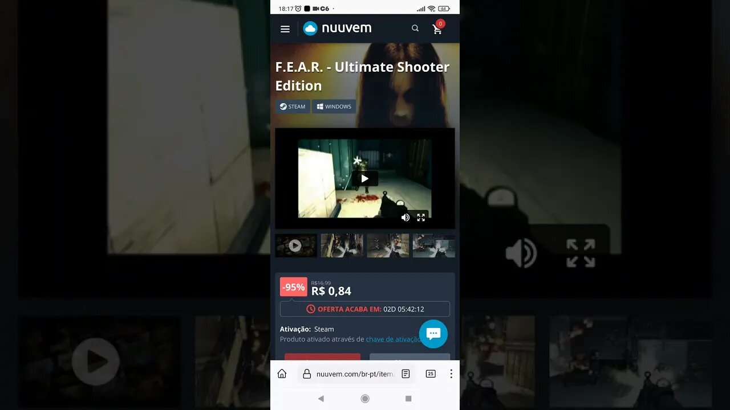Click the Ativação: Steam text
Viewport: 730px width, 410px height.
[x=307, y=329]
